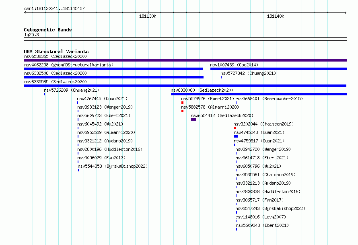The image size is (358, 245).
Task: Open variant nsv6538365 (Sedlazeck2020) label
Action: [x=56, y=56]
